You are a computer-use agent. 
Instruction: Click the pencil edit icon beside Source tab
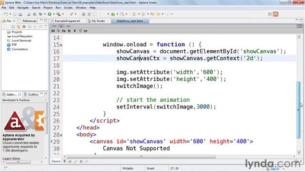tap(75, 161)
